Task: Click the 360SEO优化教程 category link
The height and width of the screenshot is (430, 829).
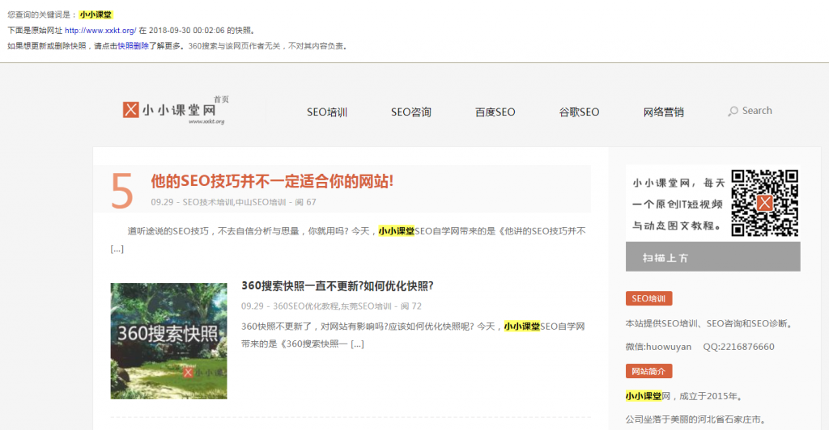Action: [x=305, y=306]
